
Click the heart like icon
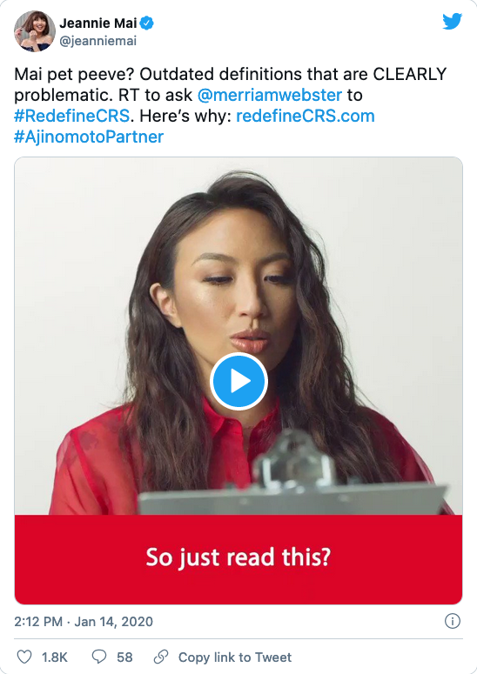coord(24,657)
